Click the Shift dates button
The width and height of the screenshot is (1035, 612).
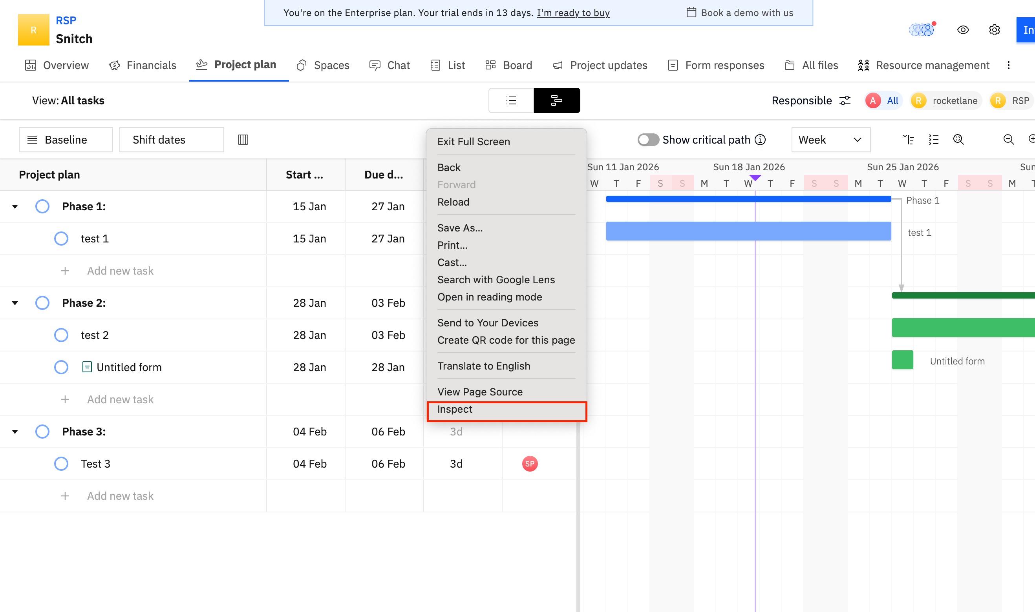171,140
